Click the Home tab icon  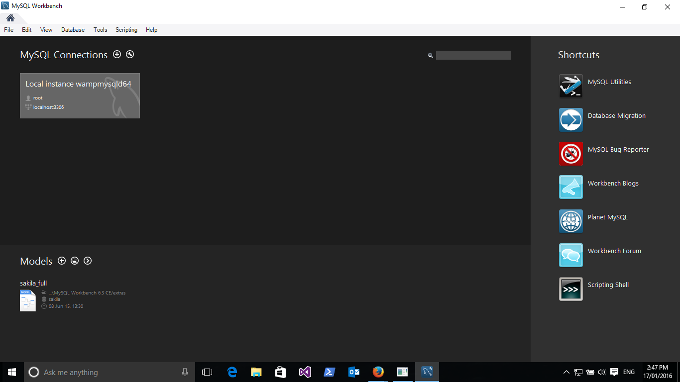click(10, 18)
